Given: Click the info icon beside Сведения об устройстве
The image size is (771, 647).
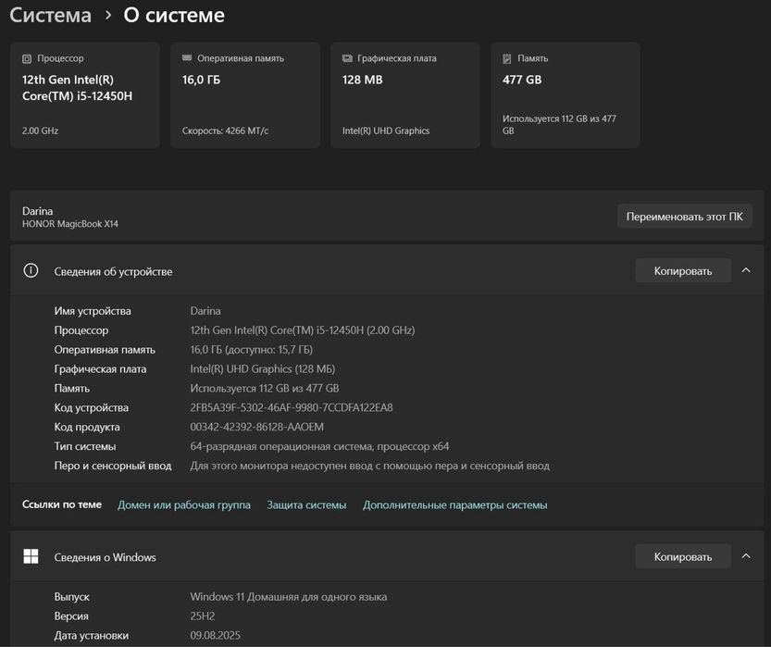Looking at the screenshot, I should pos(31,271).
